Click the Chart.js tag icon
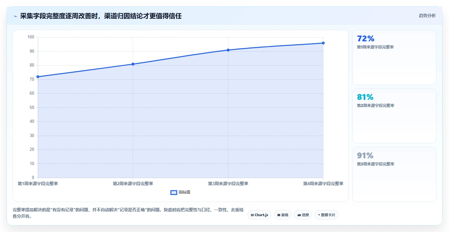 252,215
